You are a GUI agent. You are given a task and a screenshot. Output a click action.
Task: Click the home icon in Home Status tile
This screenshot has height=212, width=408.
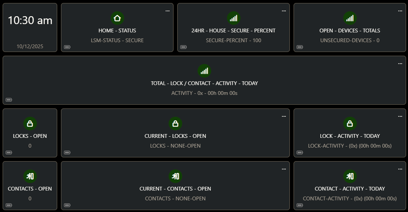coord(117,18)
